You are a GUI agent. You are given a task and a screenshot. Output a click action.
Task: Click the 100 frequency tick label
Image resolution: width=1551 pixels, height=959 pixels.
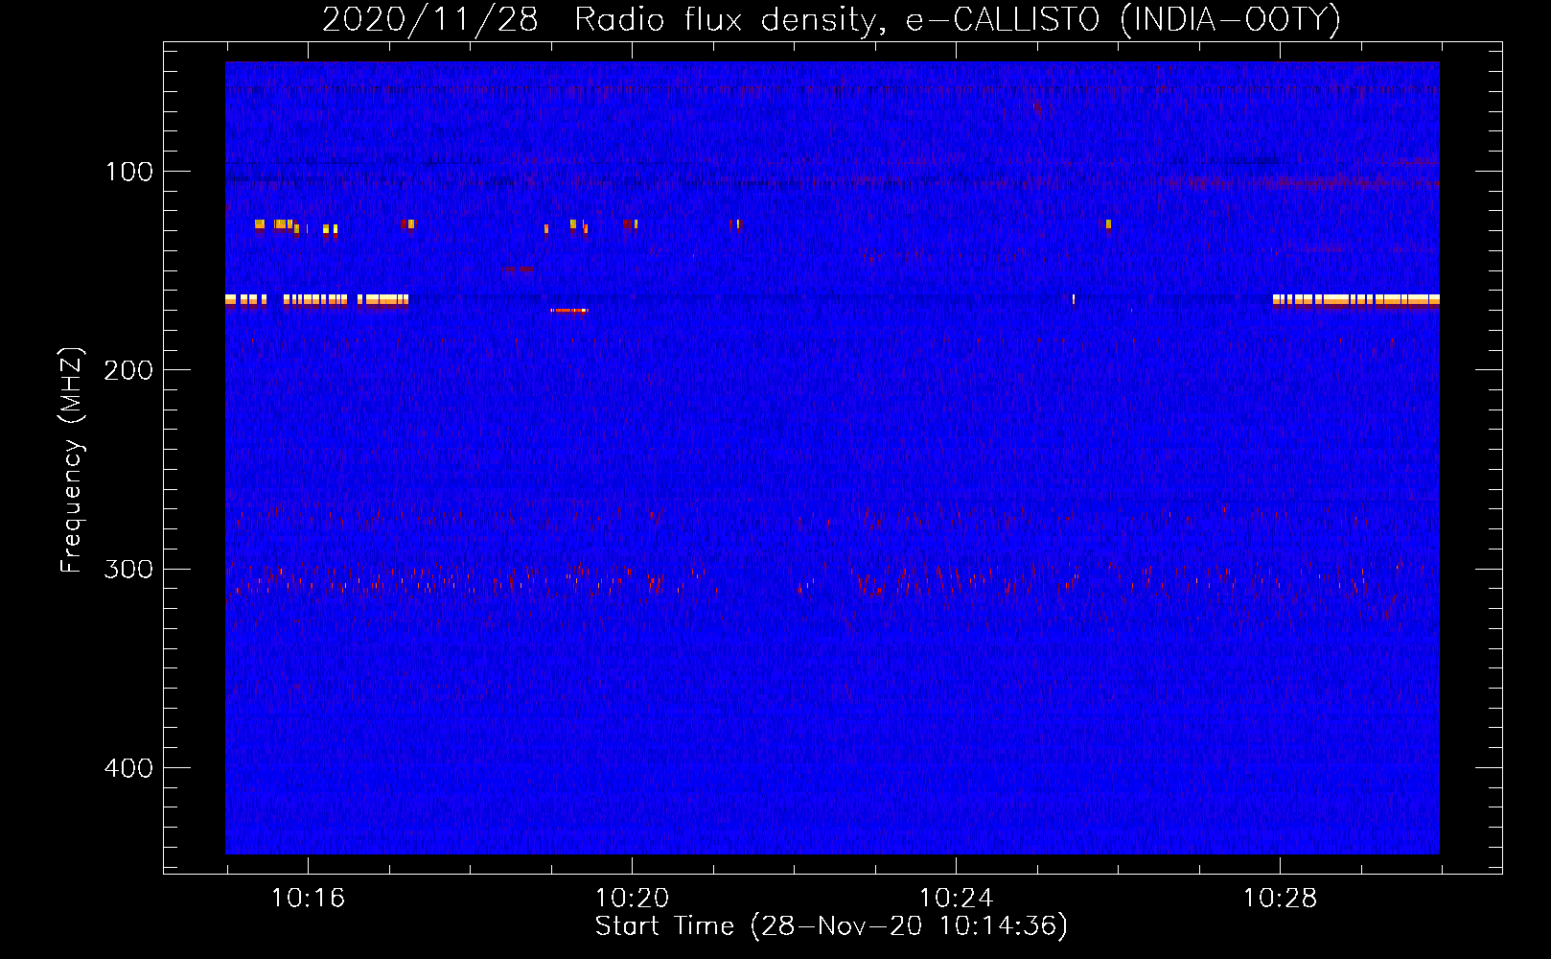(129, 173)
